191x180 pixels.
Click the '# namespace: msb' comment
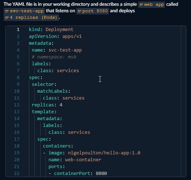[x=54, y=57]
